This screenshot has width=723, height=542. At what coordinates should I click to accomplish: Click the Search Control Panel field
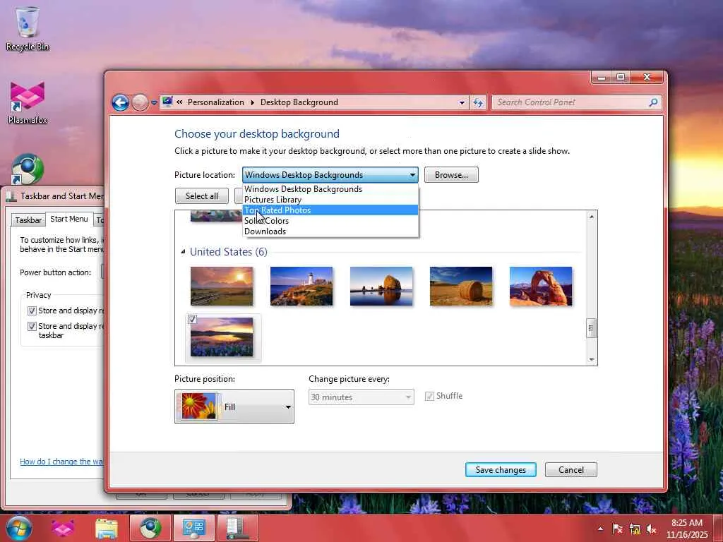[x=572, y=102]
